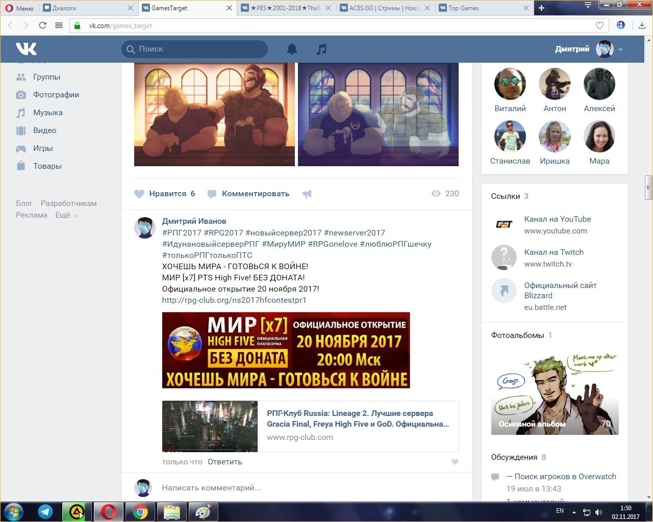
Task: Open the music note player icon
Action: click(321, 49)
